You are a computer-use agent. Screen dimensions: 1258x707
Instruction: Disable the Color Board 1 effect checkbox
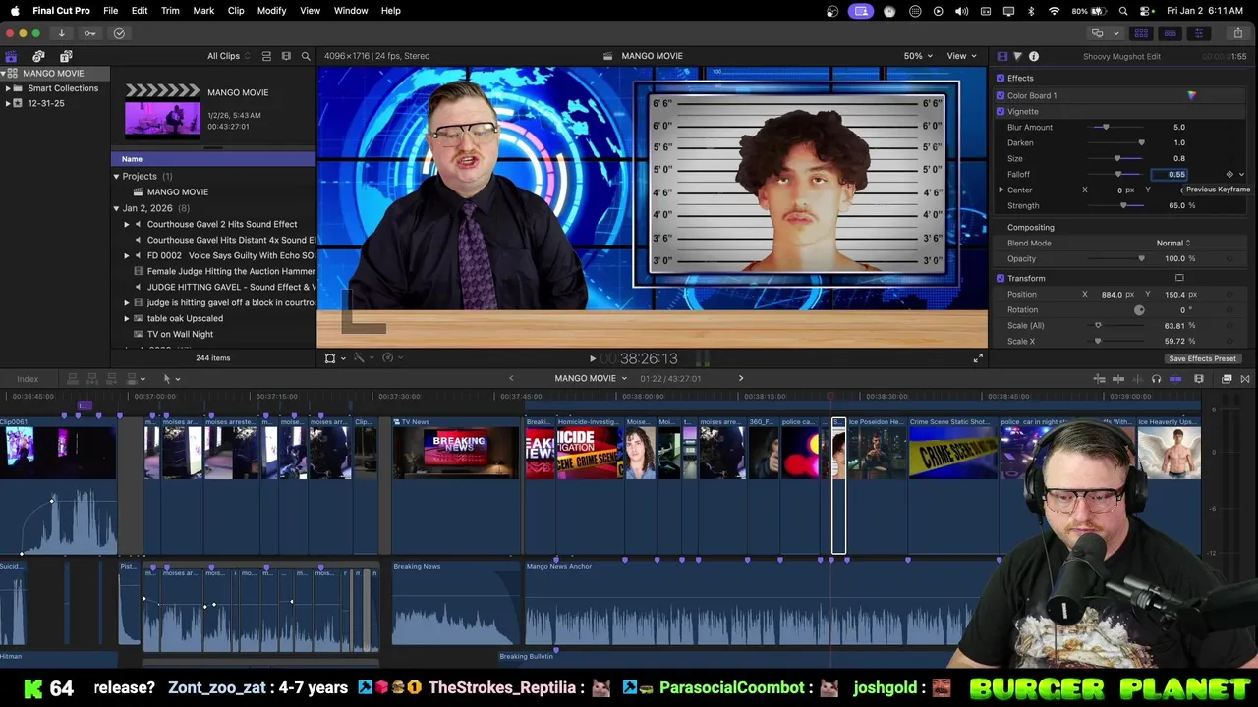coord(1001,95)
